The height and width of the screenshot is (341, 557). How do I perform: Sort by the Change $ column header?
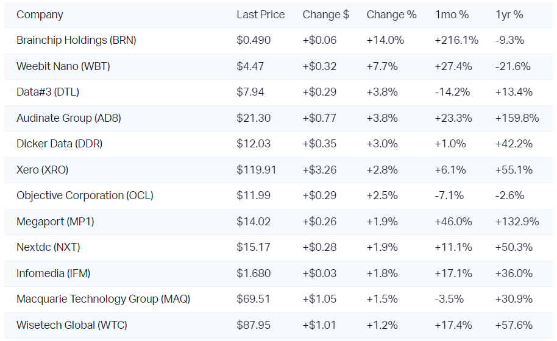325,15
